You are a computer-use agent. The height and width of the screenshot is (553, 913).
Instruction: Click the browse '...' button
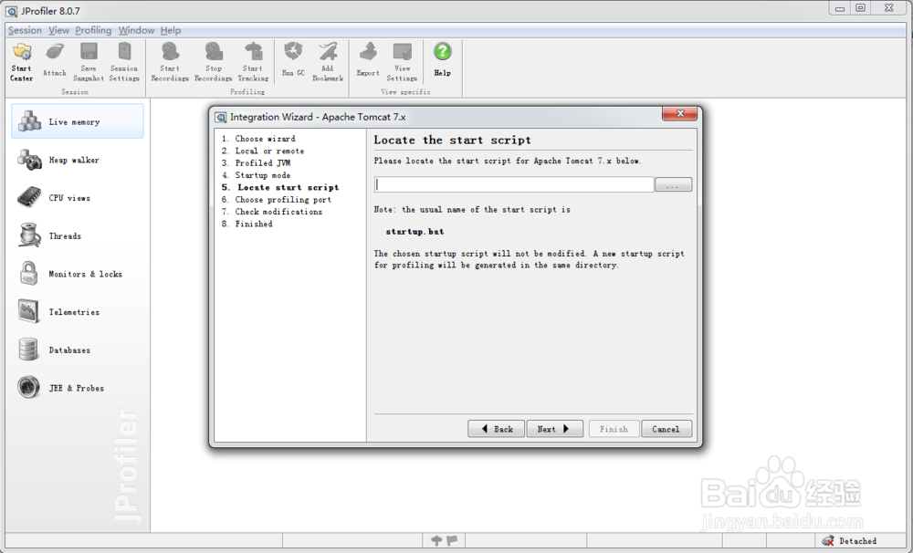[x=673, y=184]
